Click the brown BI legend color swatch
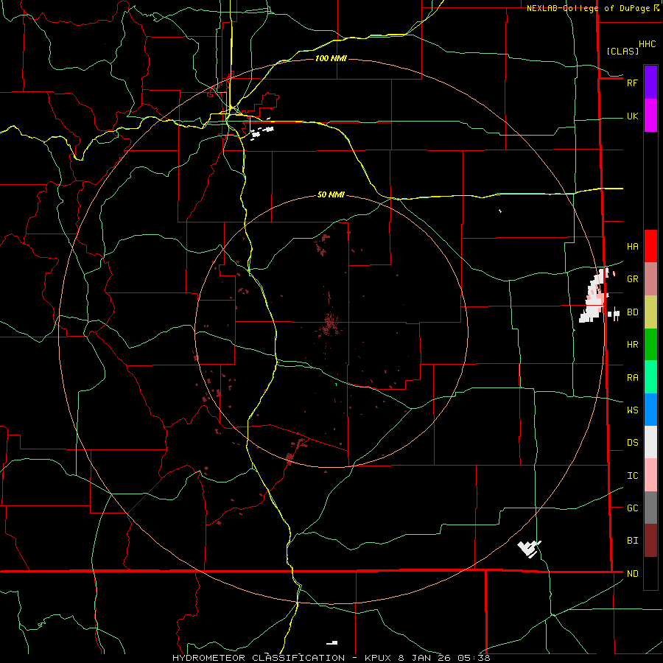 tap(650, 541)
